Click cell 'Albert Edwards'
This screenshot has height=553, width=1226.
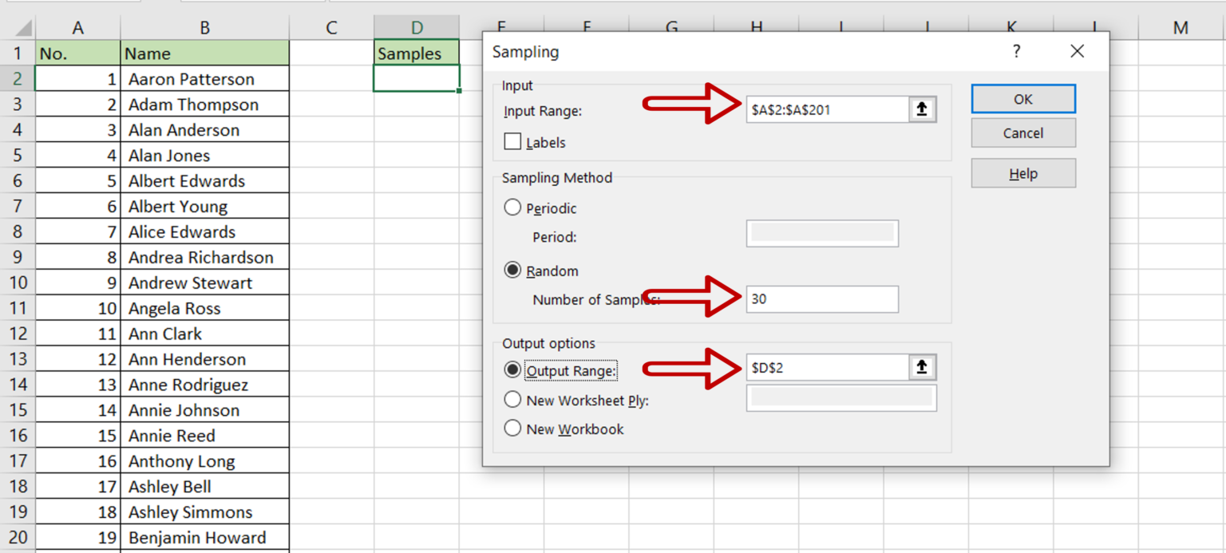tap(205, 181)
